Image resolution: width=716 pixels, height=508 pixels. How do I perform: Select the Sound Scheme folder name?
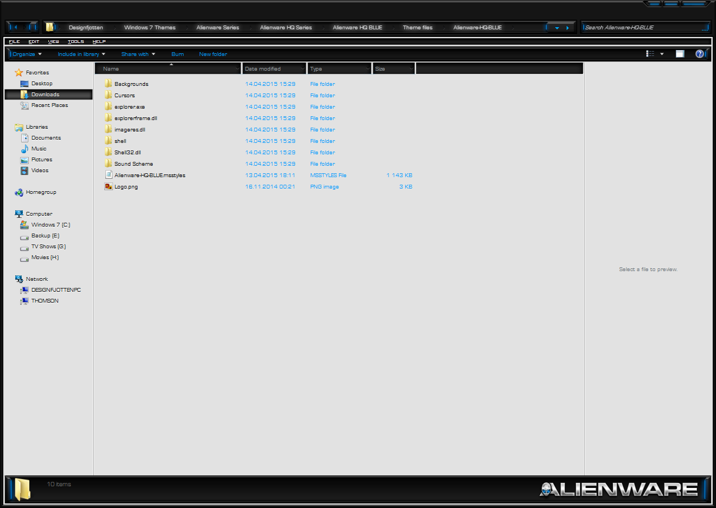point(134,164)
